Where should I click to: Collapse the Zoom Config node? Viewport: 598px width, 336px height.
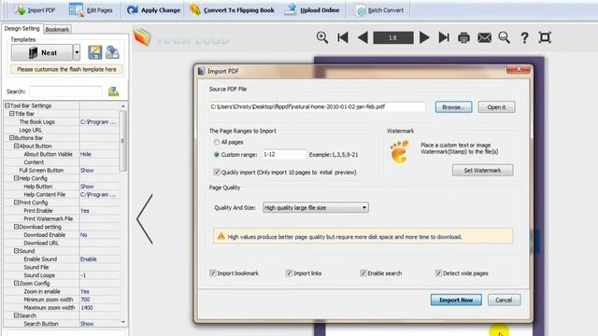click(x=17, y=284)
